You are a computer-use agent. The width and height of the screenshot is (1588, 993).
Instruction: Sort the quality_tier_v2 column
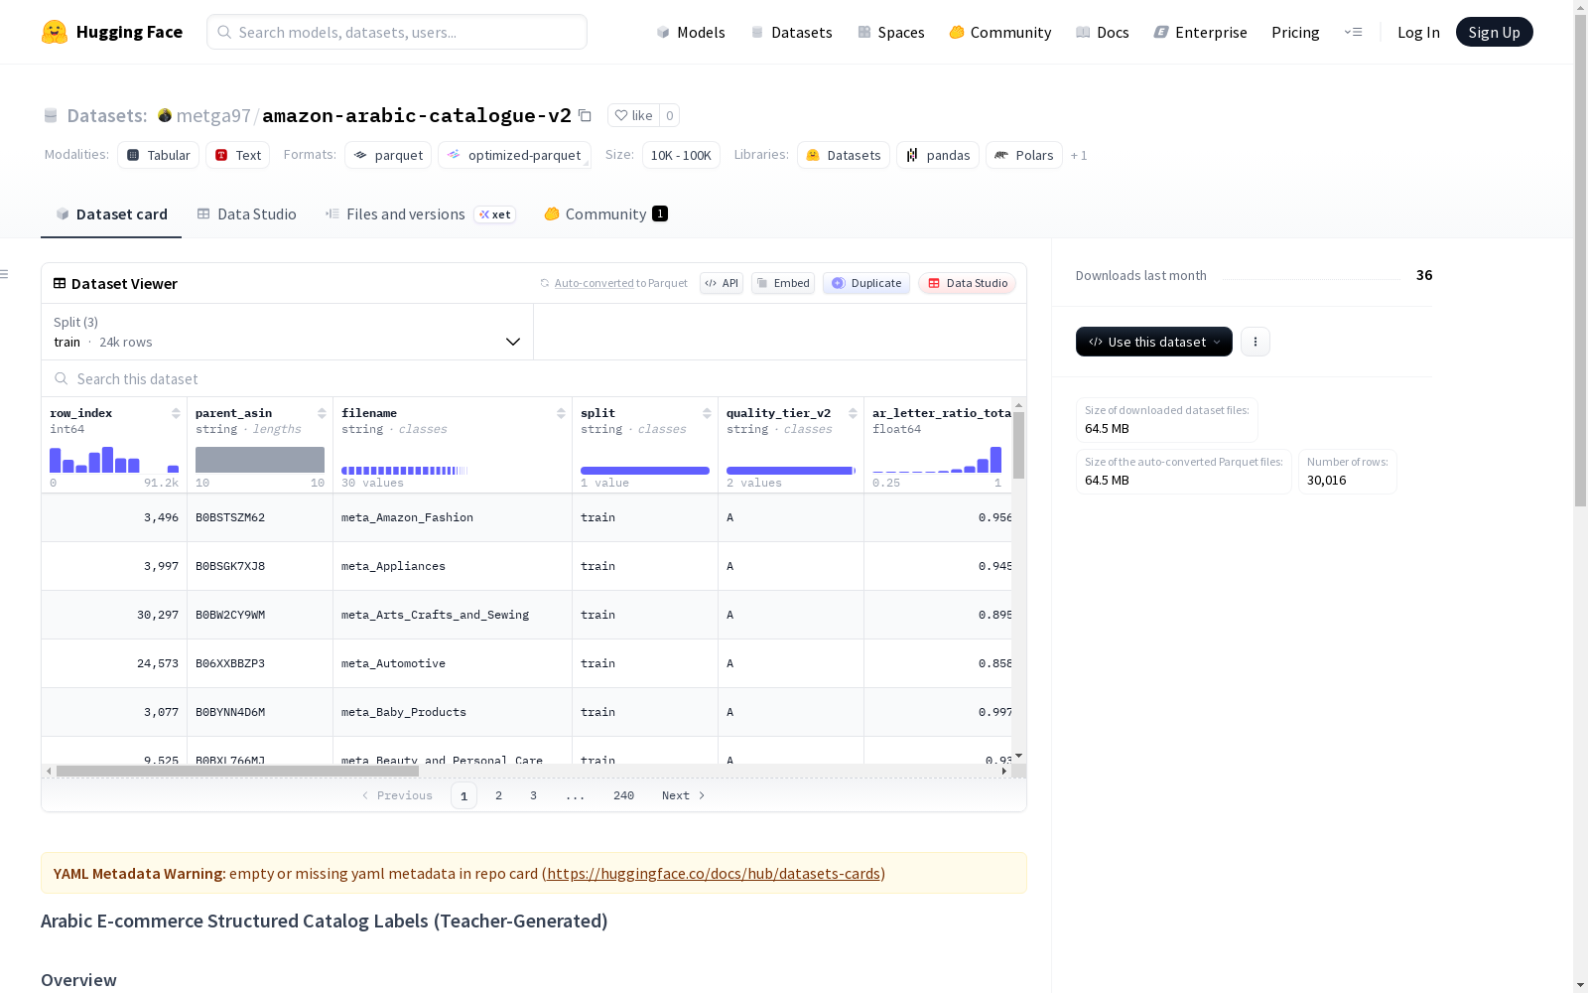tap(853, 413)
